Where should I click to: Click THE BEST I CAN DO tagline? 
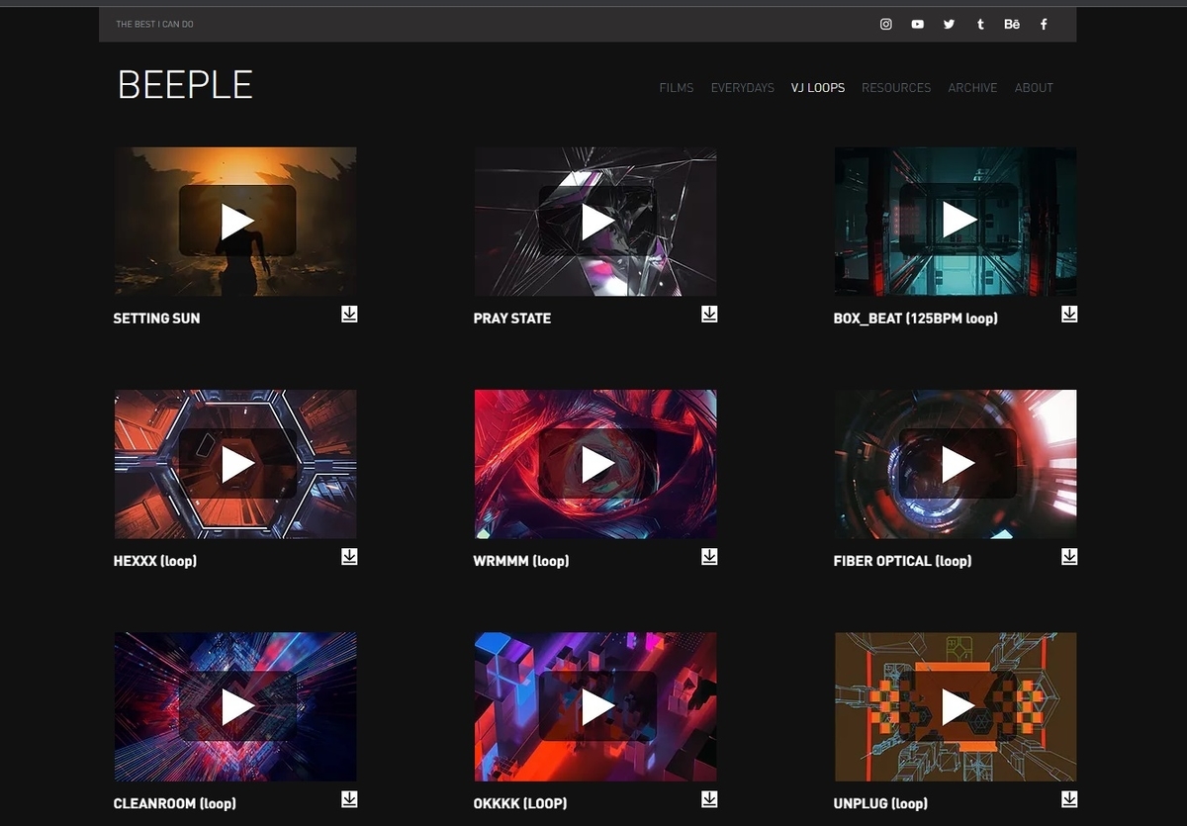[x=154, y=24]
